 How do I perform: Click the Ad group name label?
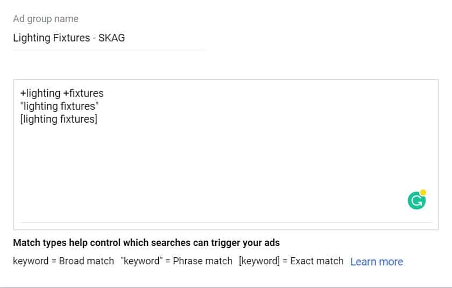point(46,19)
